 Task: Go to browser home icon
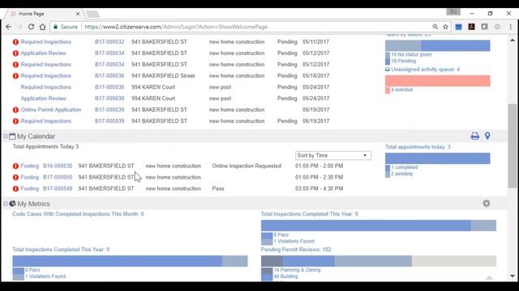(x=43, y=27)
